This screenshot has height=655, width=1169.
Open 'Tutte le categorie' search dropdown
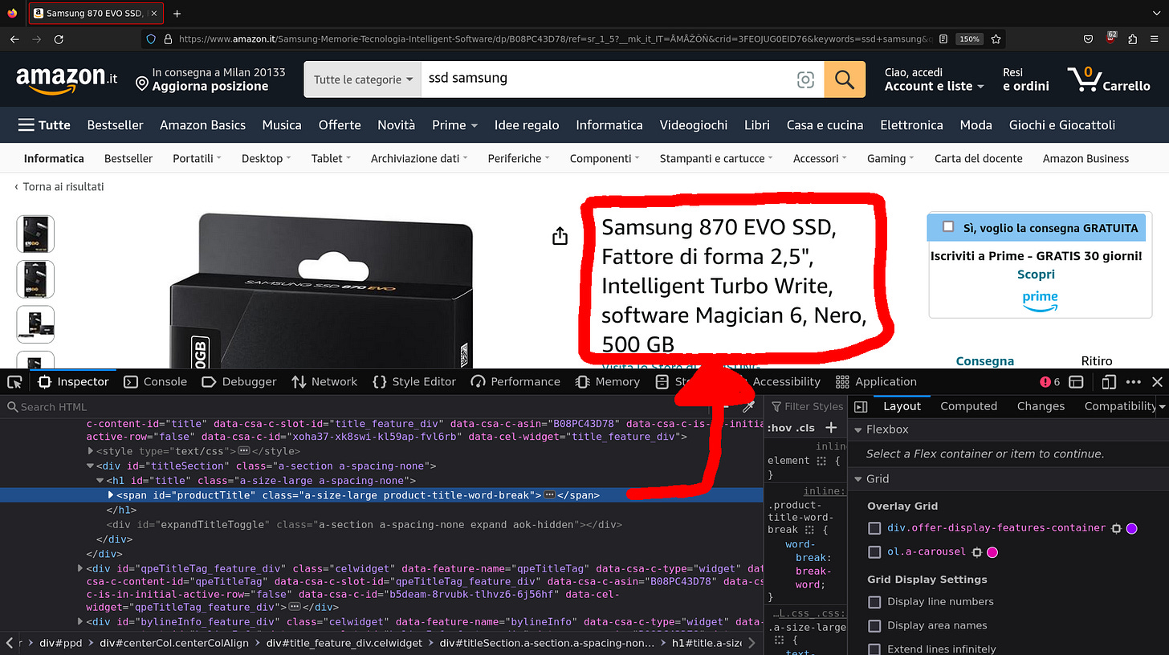click(363, 79)
